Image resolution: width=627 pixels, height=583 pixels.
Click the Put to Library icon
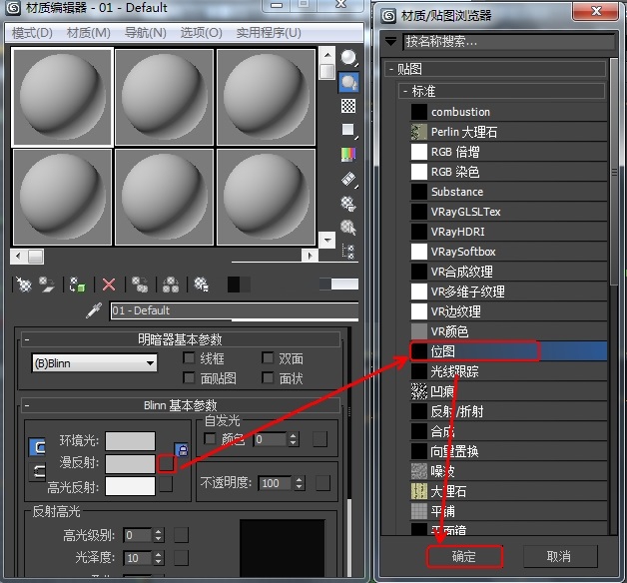[201, 285]
